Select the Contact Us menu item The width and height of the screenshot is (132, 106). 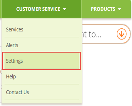[x=42, y=92]
